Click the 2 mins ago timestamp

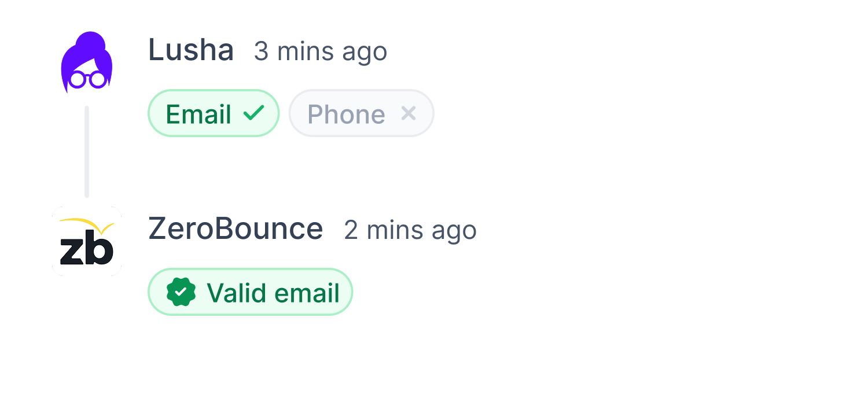(411, 230)
